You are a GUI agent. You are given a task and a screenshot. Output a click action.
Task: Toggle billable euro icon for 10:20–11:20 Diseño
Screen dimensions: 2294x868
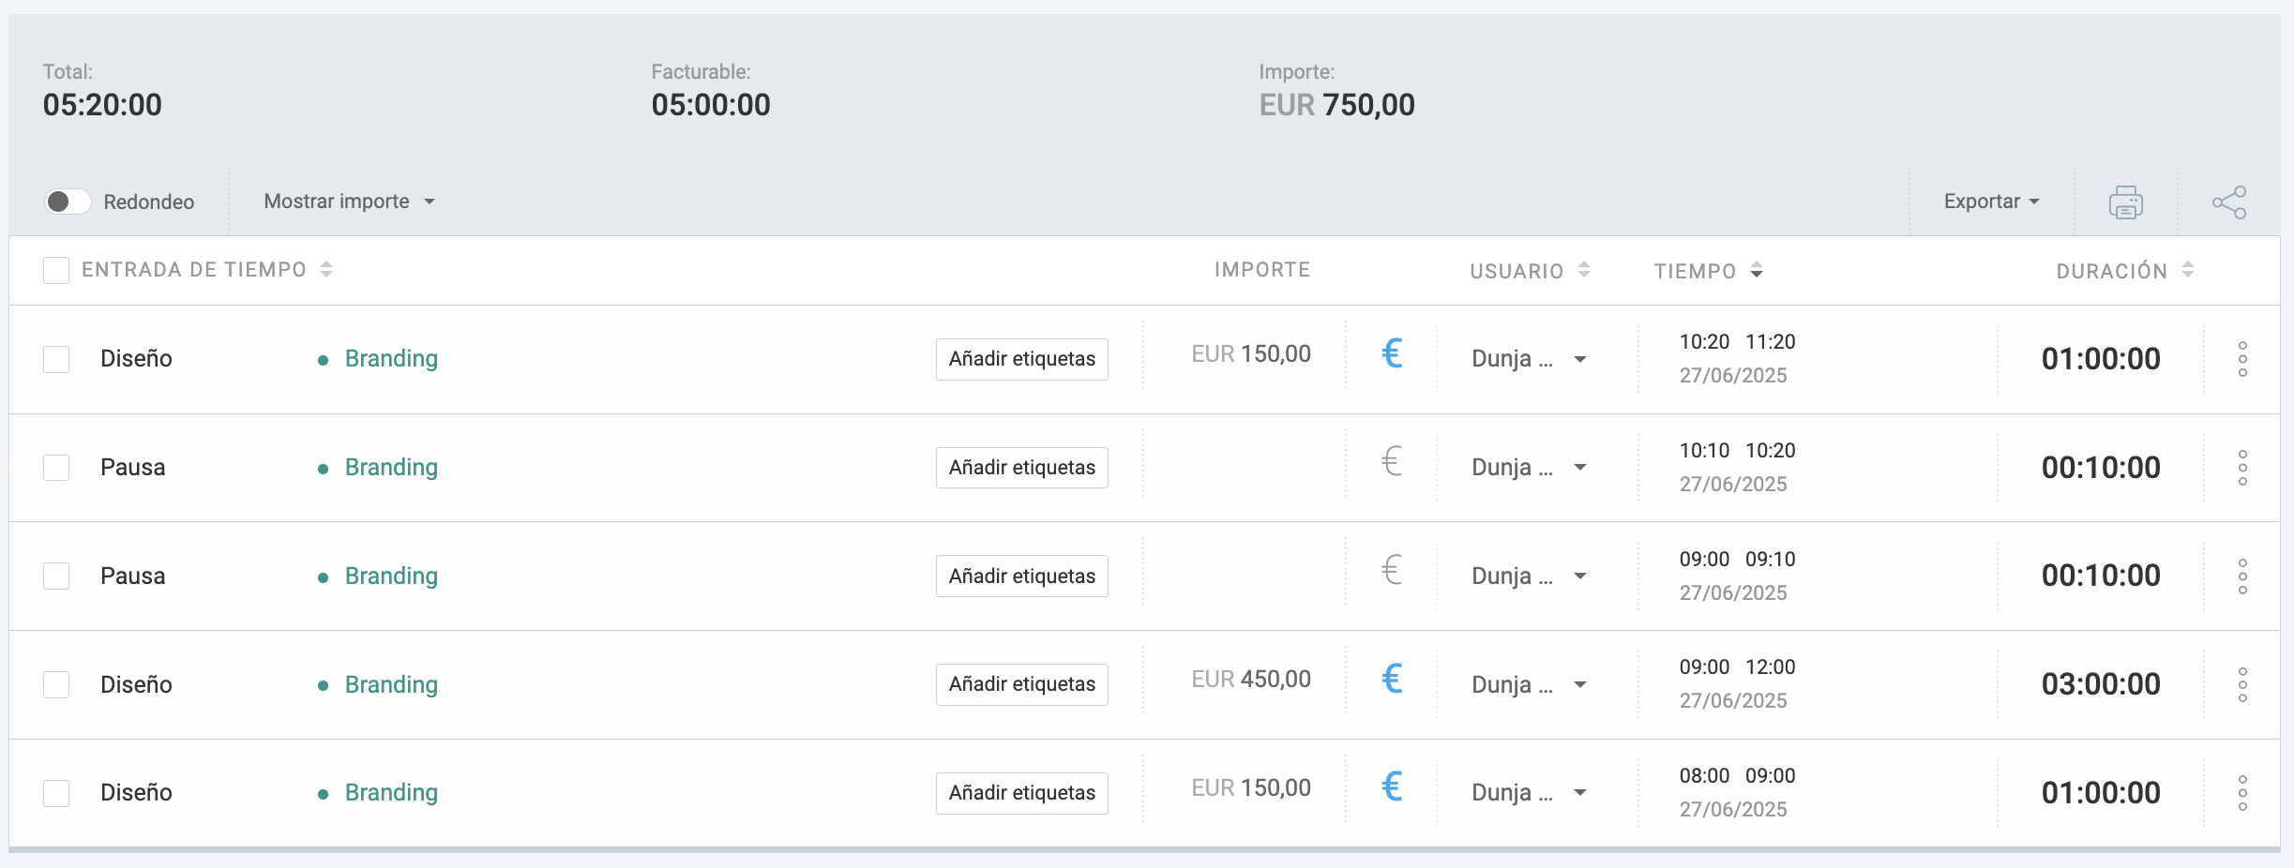[x=1392, y=353]
